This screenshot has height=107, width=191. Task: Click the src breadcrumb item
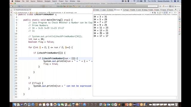click(32, 12)
